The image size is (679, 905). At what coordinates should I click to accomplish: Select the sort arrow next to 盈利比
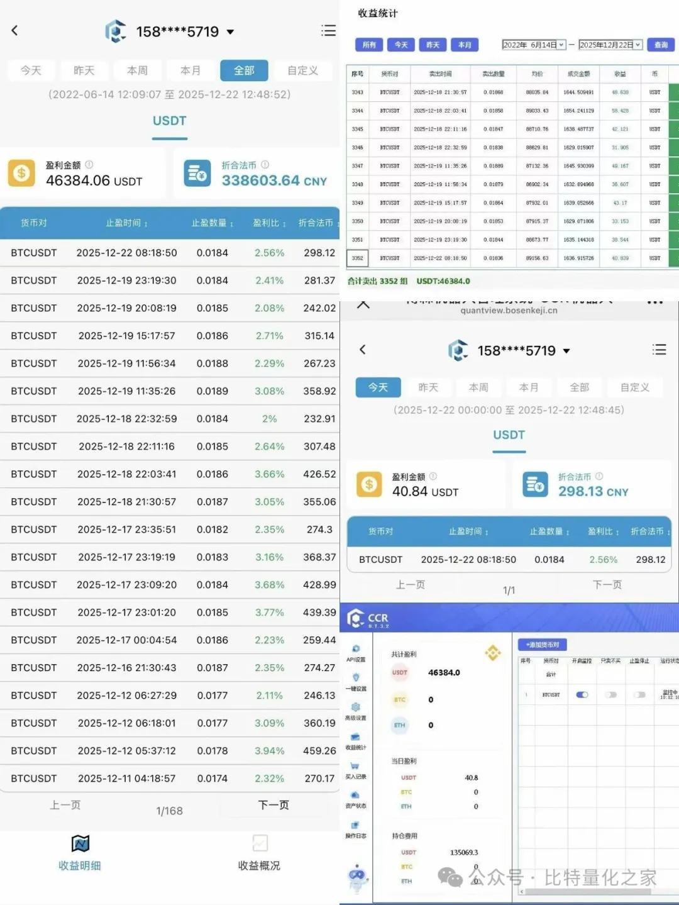(x=284, y=223)
